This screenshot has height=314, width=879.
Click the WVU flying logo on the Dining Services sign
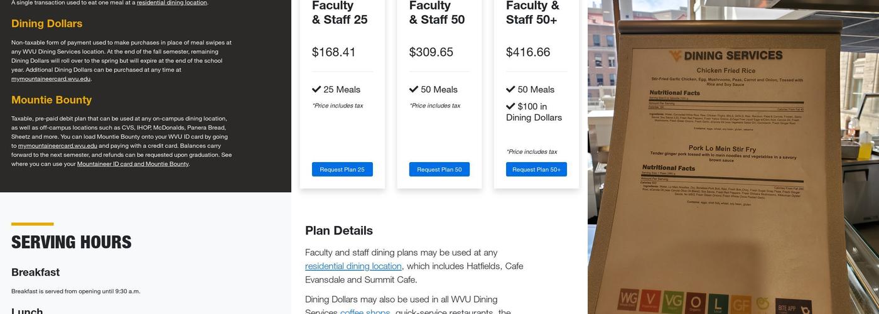674,57
